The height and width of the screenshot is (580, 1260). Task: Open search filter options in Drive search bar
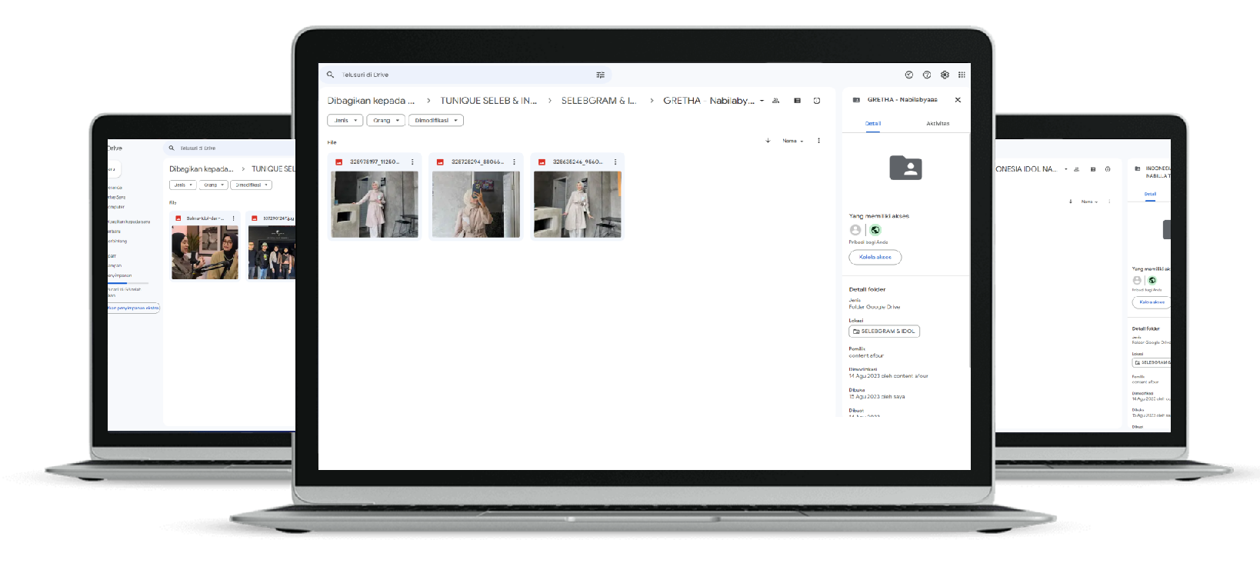coord(600,75)
